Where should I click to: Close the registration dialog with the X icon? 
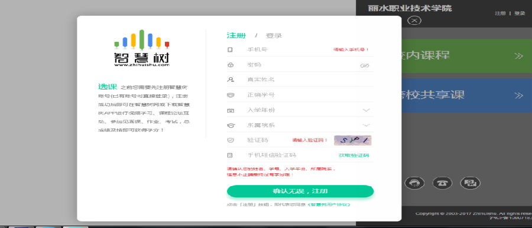point(414,20)
